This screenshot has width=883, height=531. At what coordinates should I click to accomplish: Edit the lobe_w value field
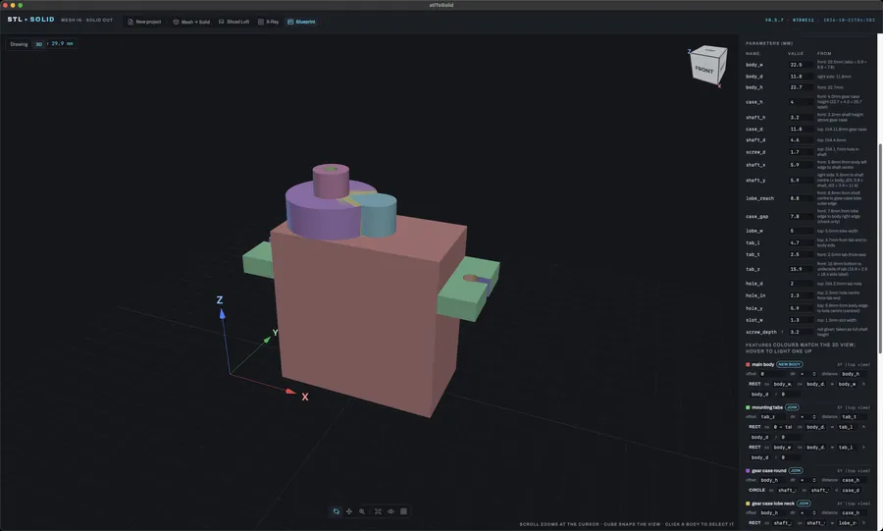(x=800, y=231)
